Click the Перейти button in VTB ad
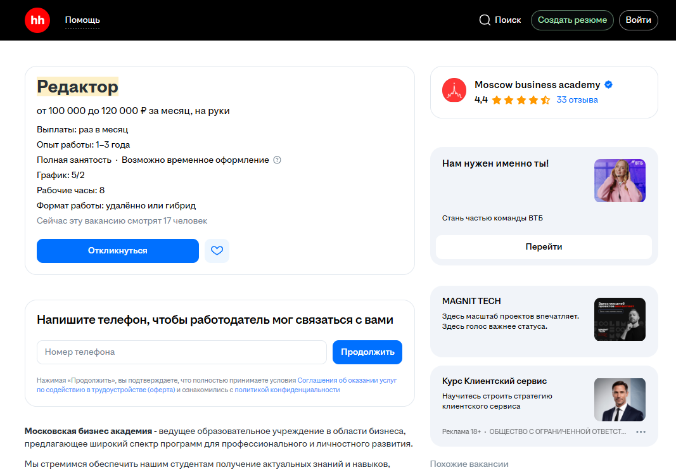This screenshot has width=676, height=472. click(544, 247)
